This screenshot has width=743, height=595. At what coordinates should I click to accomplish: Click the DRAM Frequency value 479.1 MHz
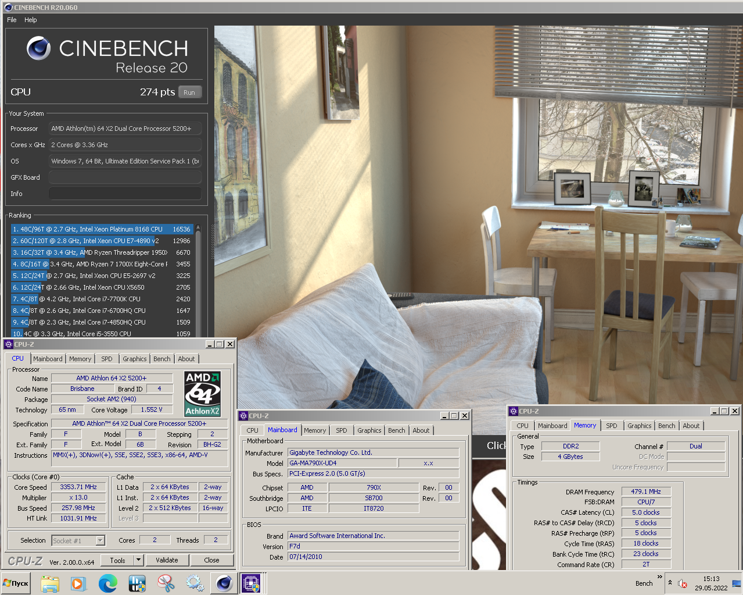coord(646,491)
